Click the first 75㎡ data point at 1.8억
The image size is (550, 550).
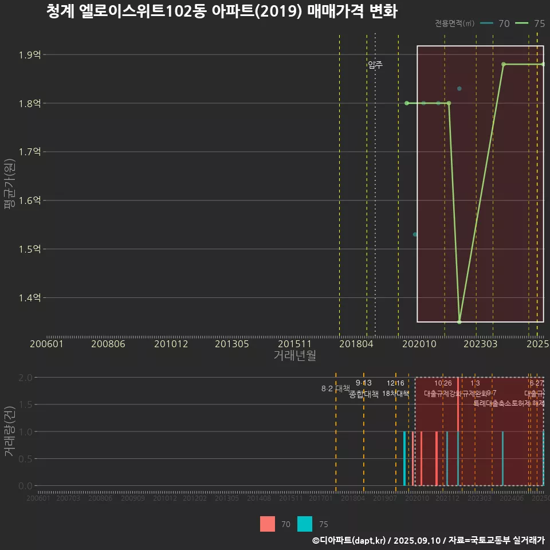tap(407, 103)
